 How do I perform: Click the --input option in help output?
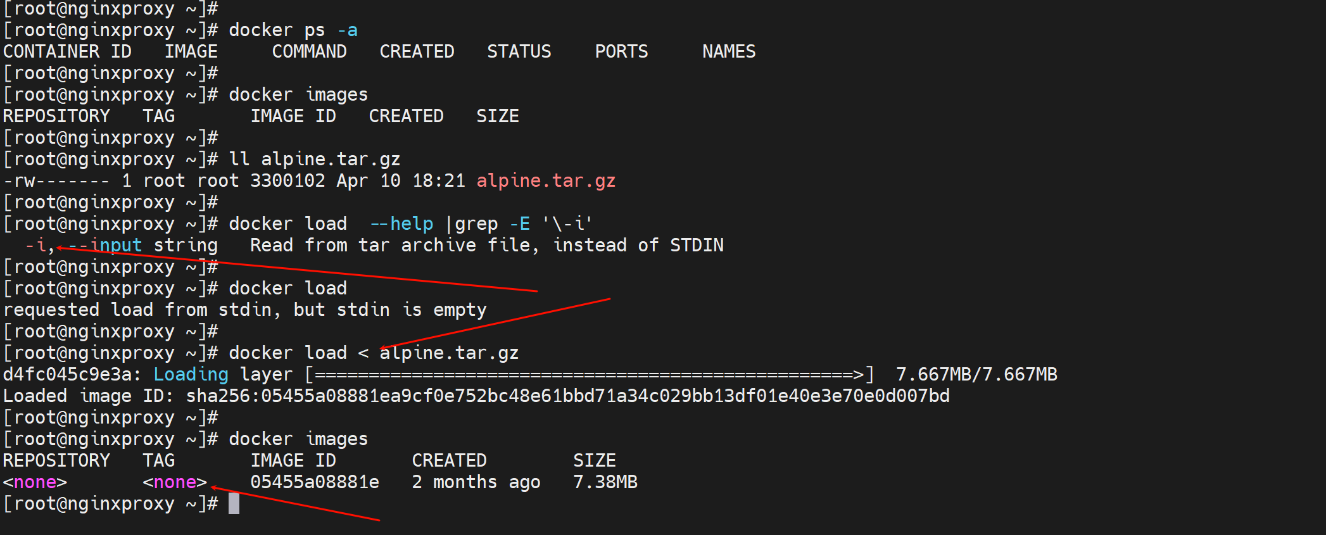(105, 246)
